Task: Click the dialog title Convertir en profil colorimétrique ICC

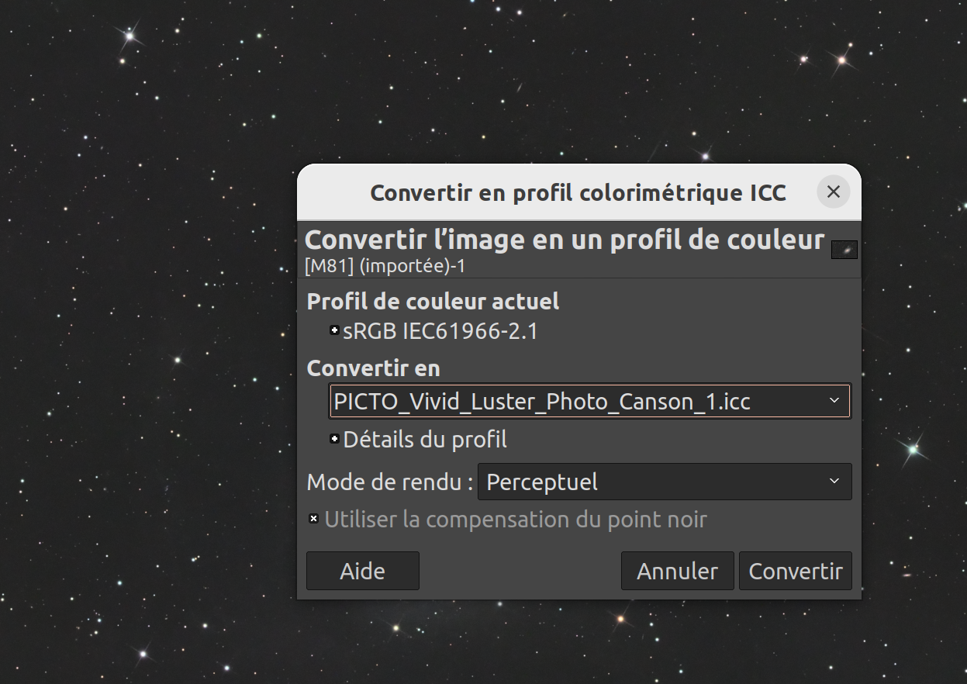Action: coord(578,192)
